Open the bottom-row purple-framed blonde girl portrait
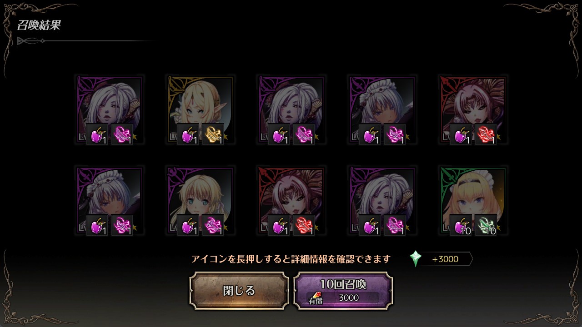This screenshot has height=327, width=582. [x=200, y=201]
